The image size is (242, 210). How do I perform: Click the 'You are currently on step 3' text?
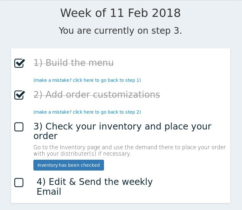point(121,31)
